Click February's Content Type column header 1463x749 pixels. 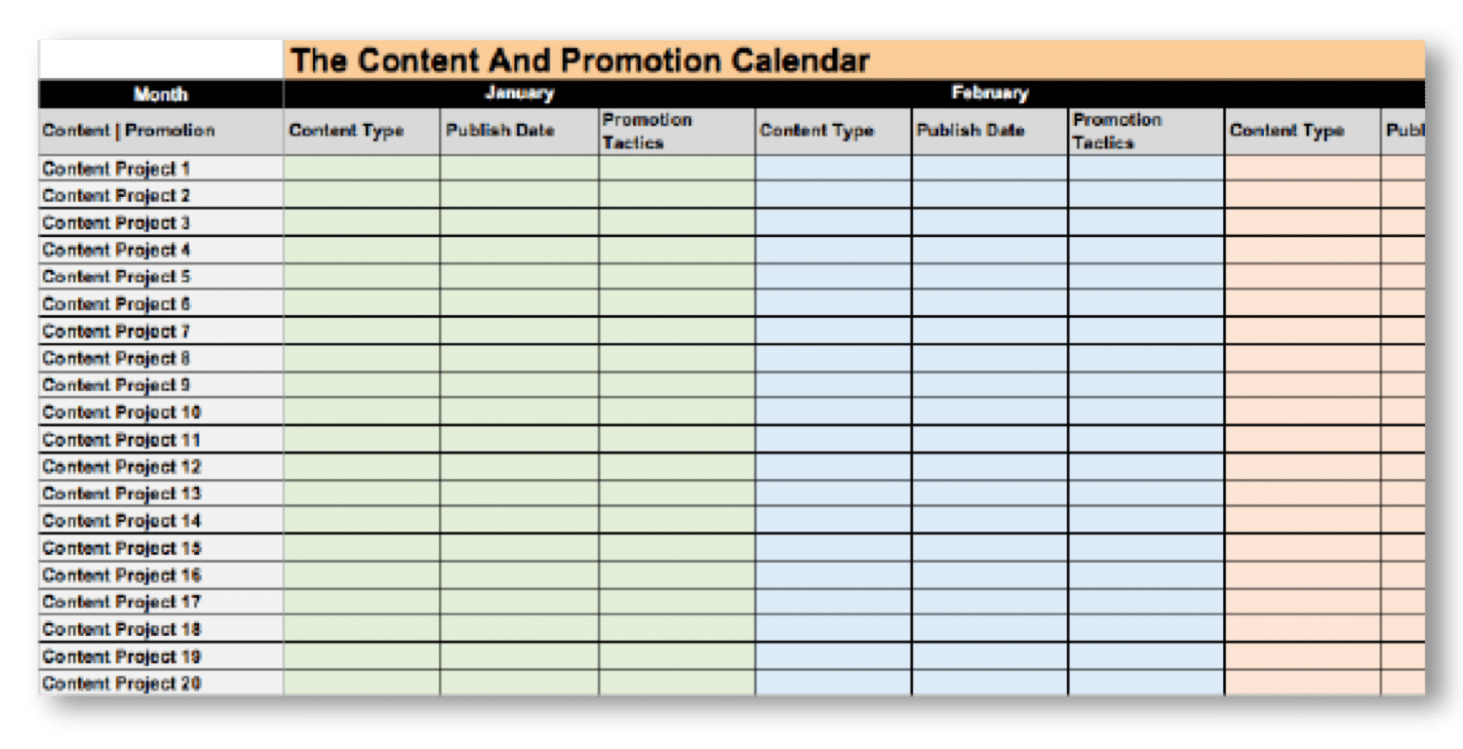tap(816, 131)
